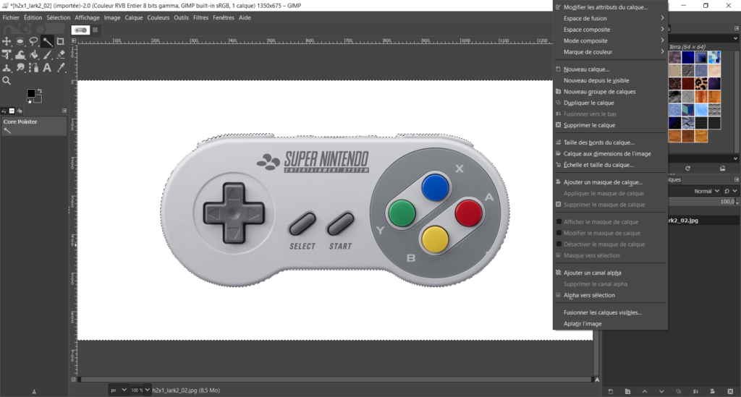741x397 pixels.
Task: Open the Filtres menu
Action: (200, 17)
